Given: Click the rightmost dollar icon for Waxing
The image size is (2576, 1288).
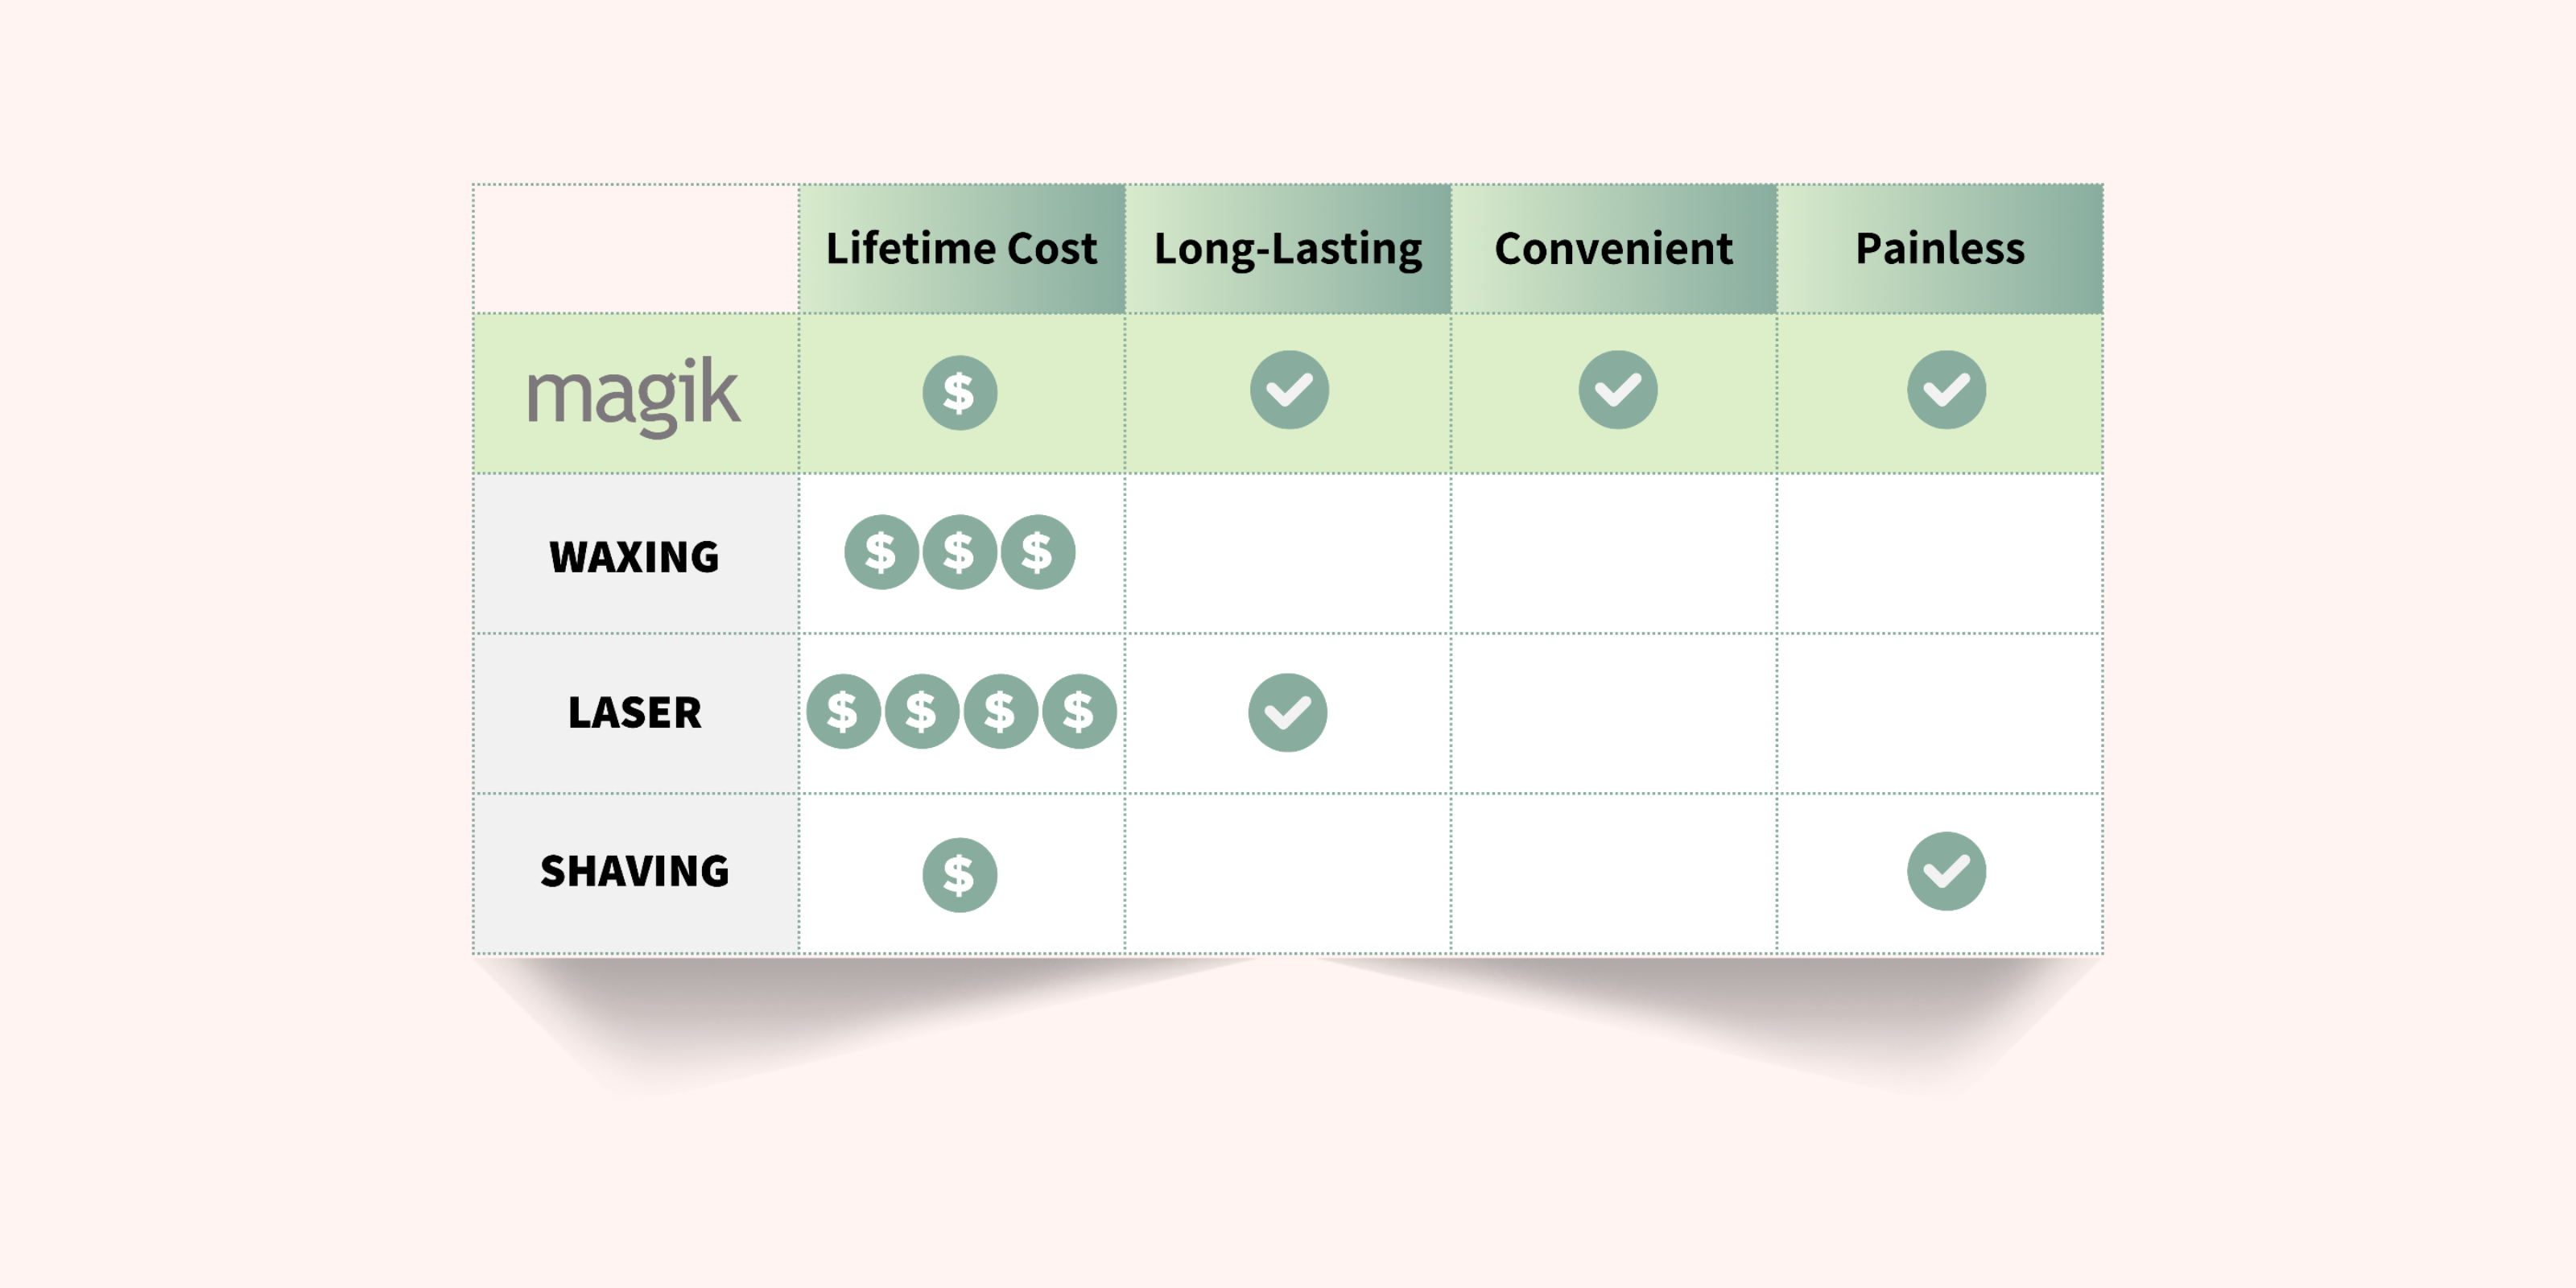Looking at the screenshot, I should point(1037,552).
